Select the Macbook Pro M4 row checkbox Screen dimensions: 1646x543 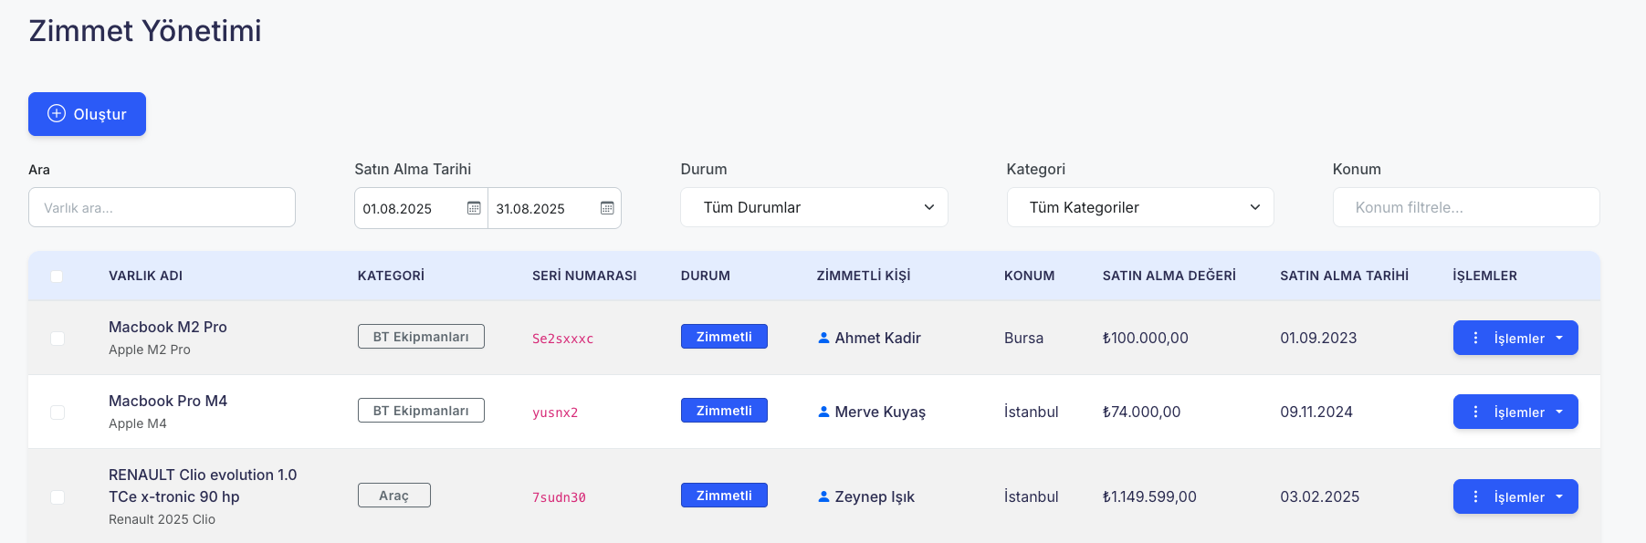58,412
